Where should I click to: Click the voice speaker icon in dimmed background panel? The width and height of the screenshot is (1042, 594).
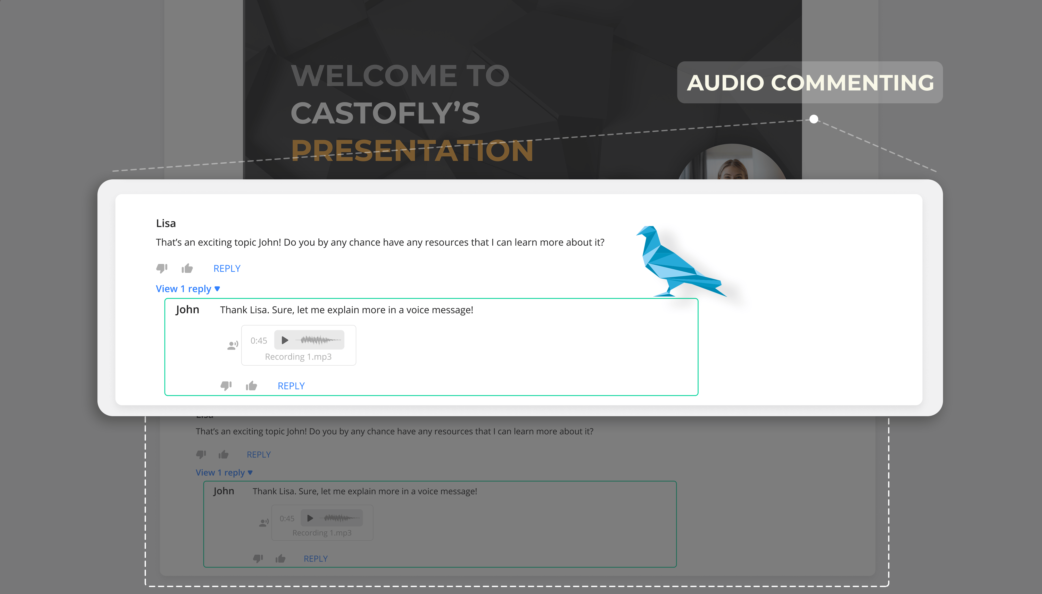click(x=264, y=523)
